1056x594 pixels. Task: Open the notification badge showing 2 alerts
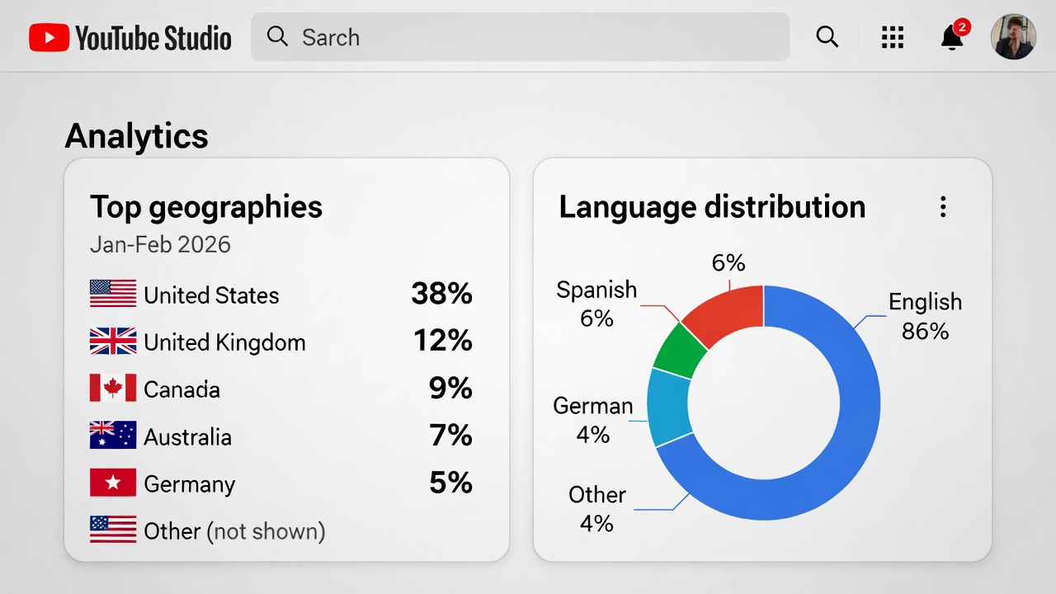point(962,26)
